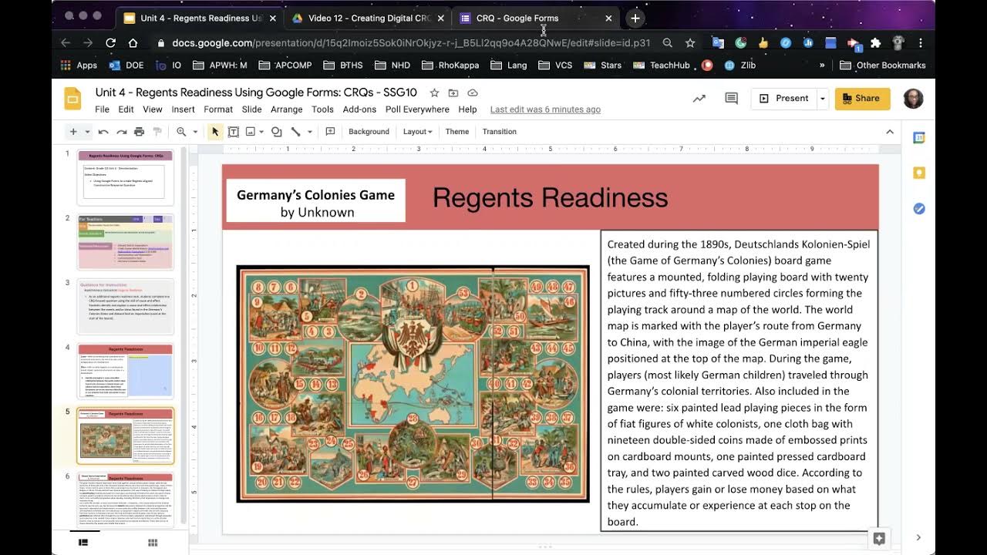Select the Text box tool
Viewport: 987px width, 555px height.
click(233, 132)
